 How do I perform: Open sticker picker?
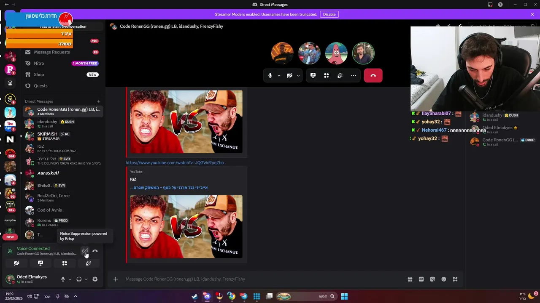tap(432, 279)
